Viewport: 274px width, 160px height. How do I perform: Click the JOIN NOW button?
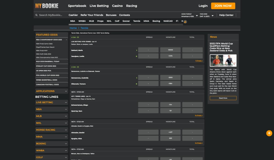click(223, 6)
